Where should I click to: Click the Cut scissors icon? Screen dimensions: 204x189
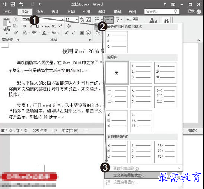click(x=16, y=20)
